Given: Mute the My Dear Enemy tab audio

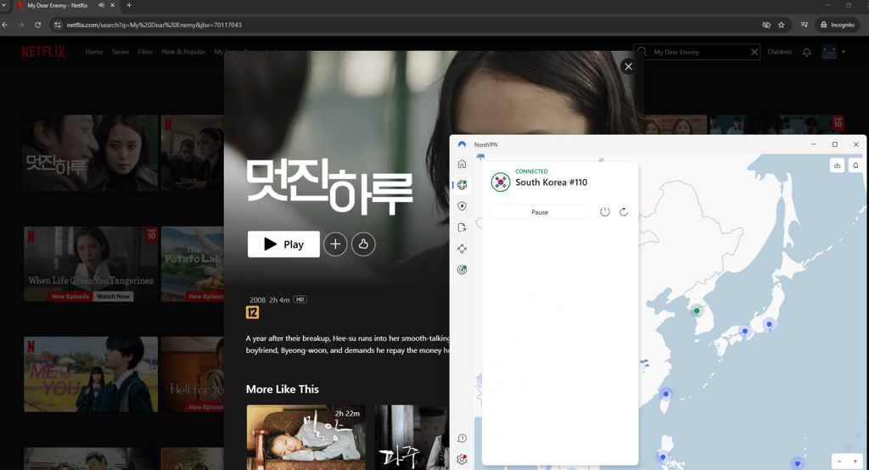Looking at the screenshot, I should tap(102, 6).
